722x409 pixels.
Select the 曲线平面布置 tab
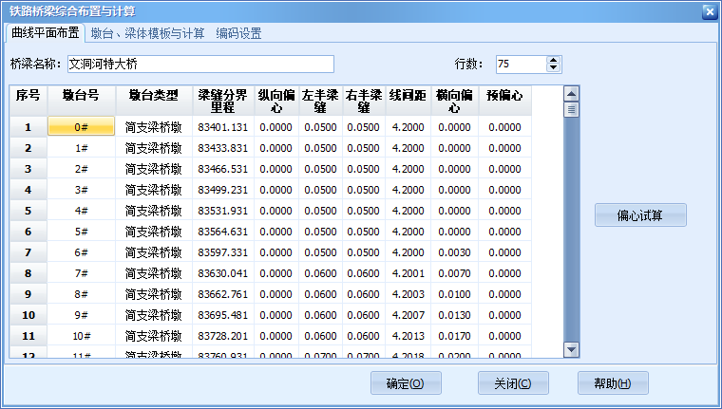coord(45,33)
